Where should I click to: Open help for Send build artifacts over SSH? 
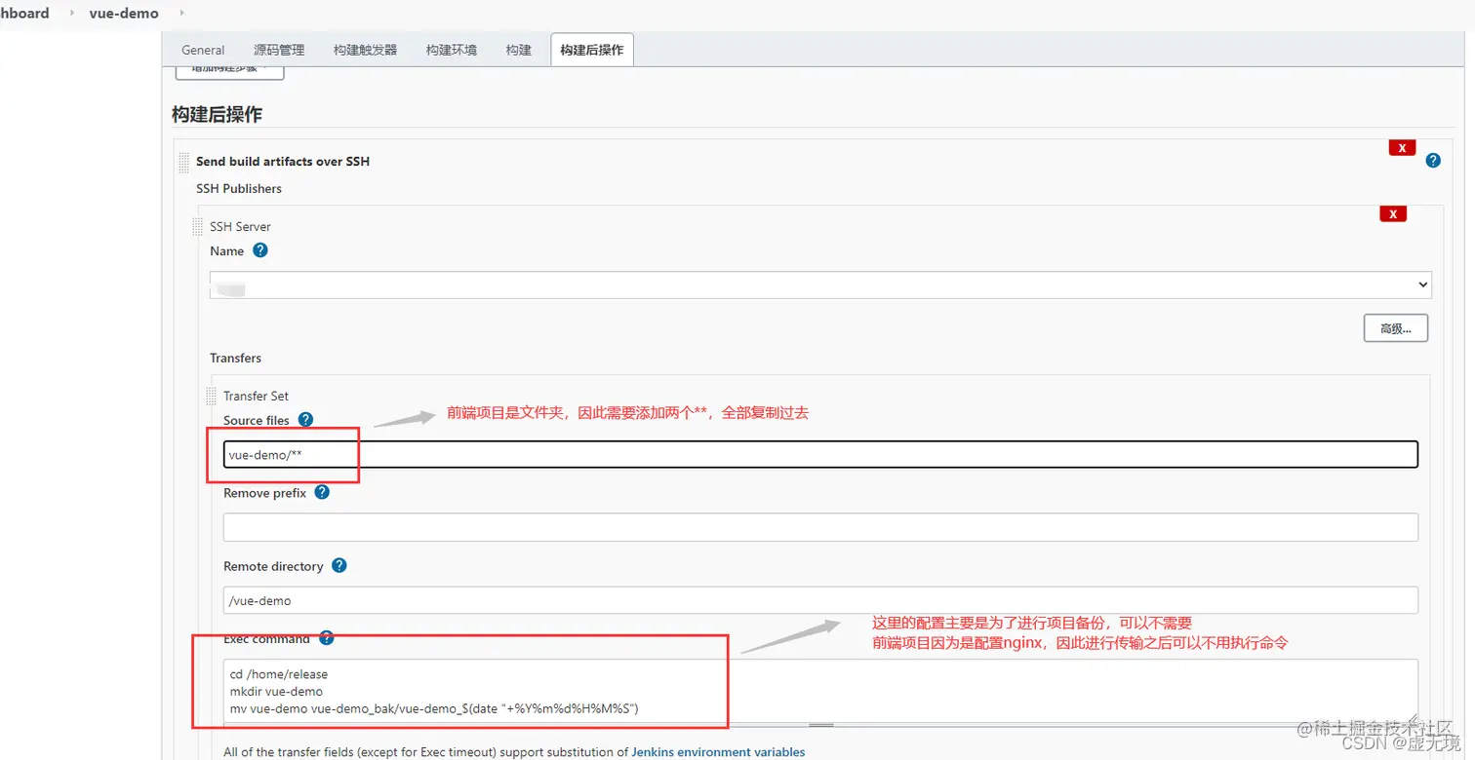(x=1432, y=160)
